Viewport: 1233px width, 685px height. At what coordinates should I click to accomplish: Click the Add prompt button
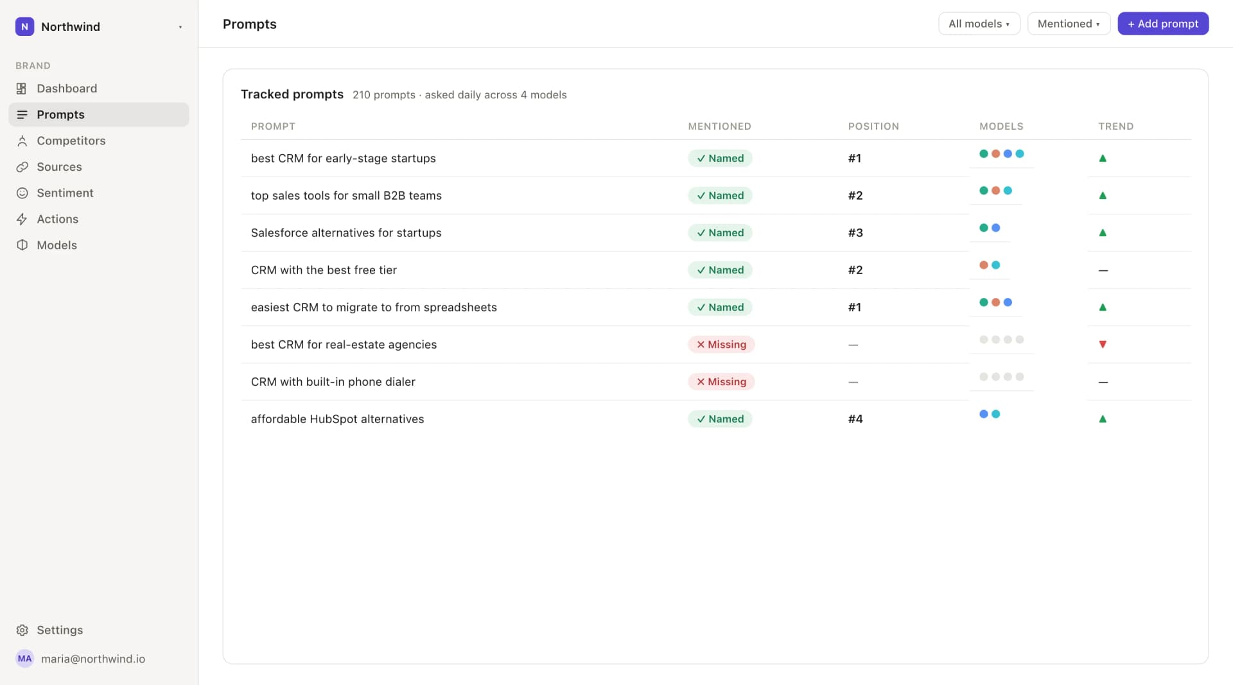pos(1163,24)
